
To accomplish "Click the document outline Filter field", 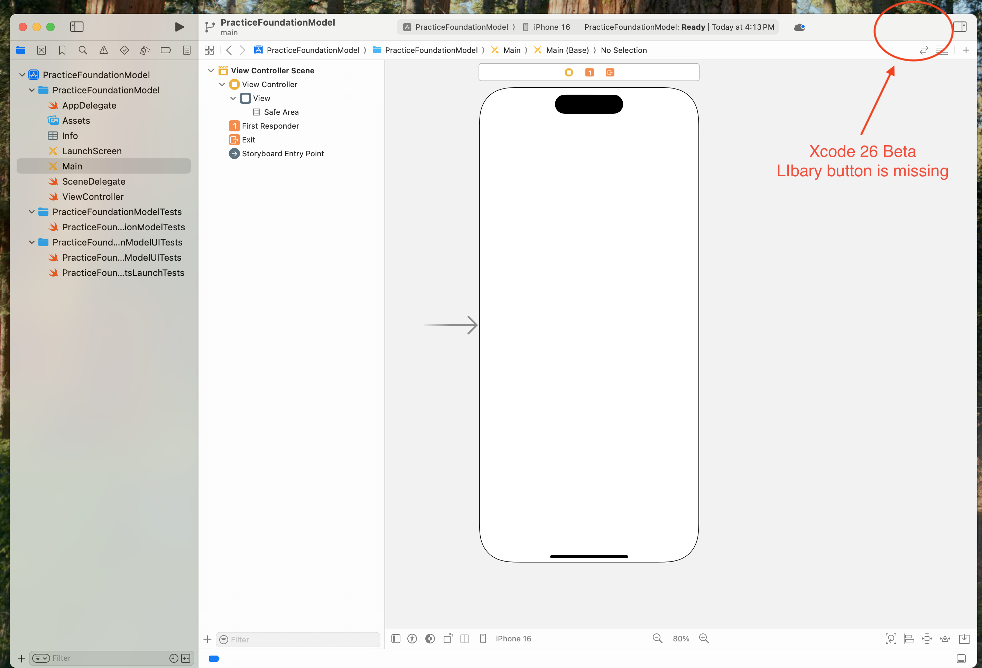I will 298,639.
